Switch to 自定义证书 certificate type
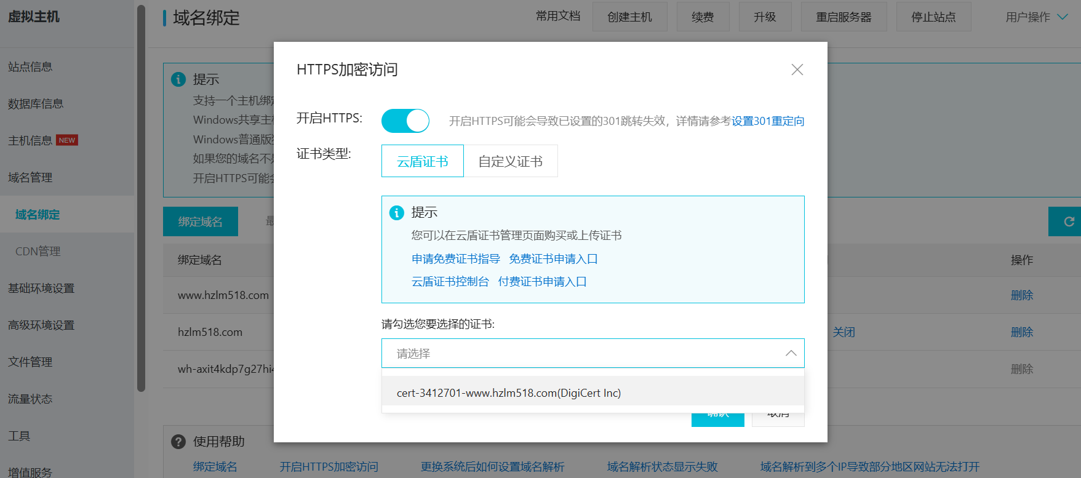The height and width of the screenshot is (478, 1081). coord(510,161)
